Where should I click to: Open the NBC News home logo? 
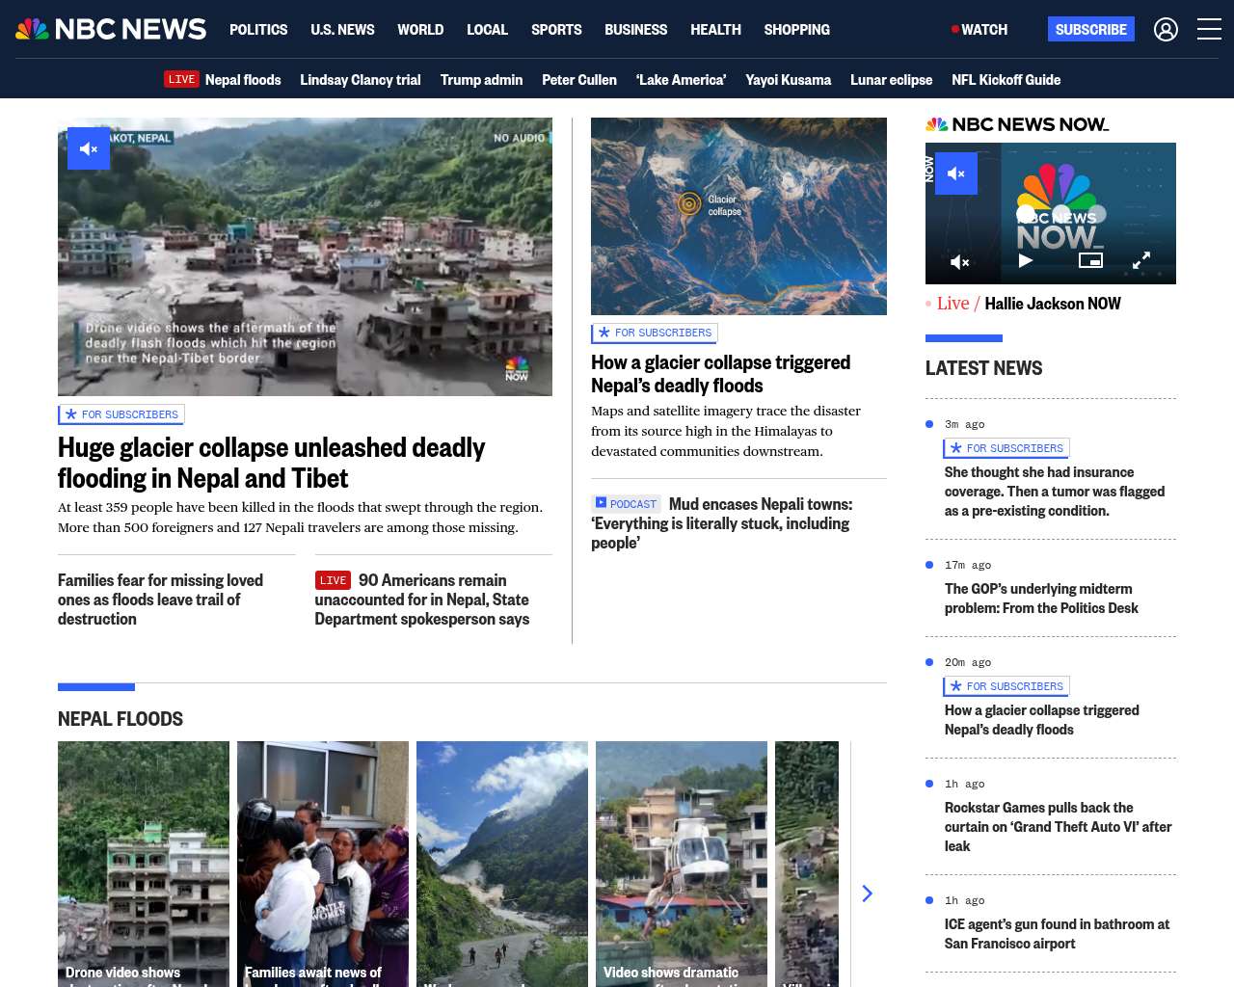coord(111,29)
